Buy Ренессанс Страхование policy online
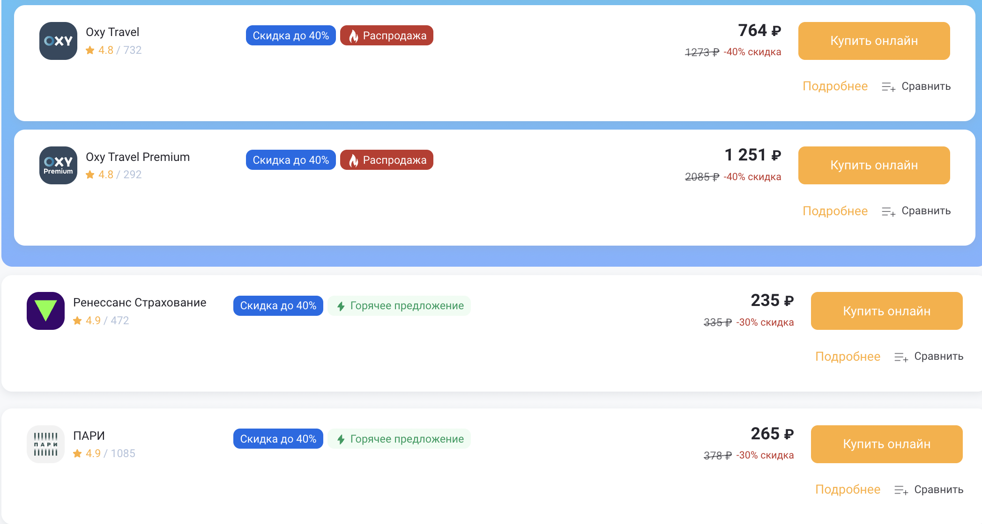The height and width of the screenshot is (524, 982). (x=886, y=311)
